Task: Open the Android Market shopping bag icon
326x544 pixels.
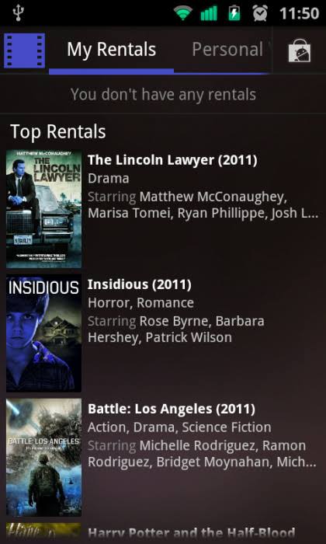Action: click(300, 51)
